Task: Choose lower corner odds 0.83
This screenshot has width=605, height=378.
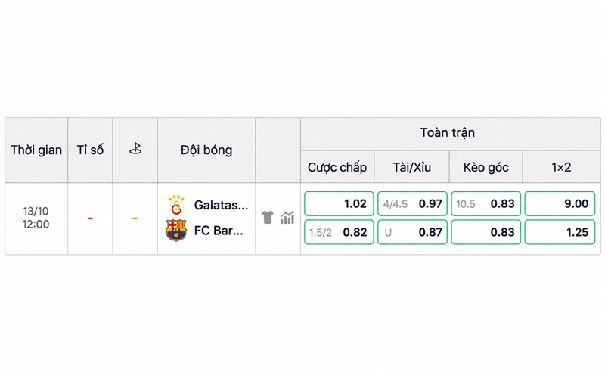Action: click(486, 232)
